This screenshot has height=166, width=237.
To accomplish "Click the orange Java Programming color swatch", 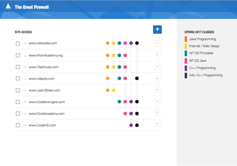I will point(186,39).
